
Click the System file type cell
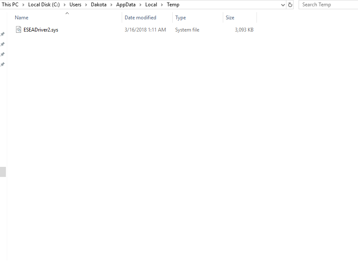[x=187, y=30]
